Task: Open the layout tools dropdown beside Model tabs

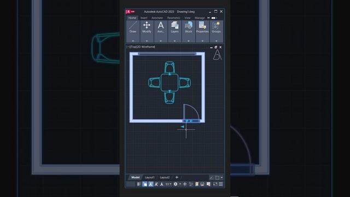Action: coord(221,177)
